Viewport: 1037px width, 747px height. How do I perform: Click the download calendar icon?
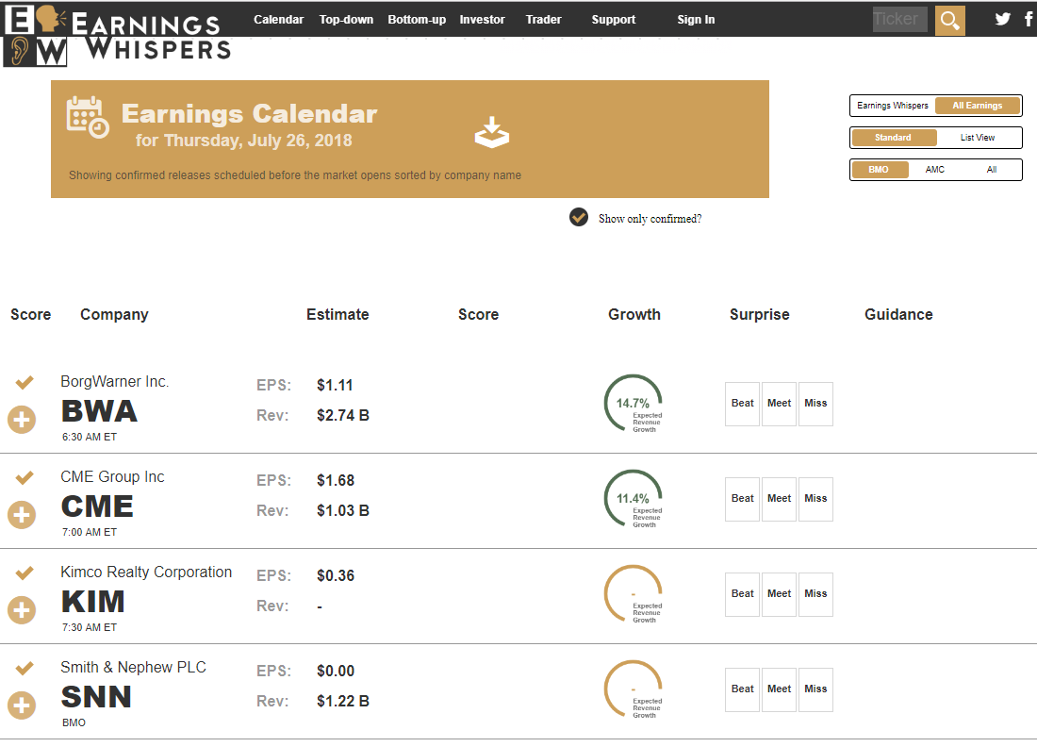[492, 132]
